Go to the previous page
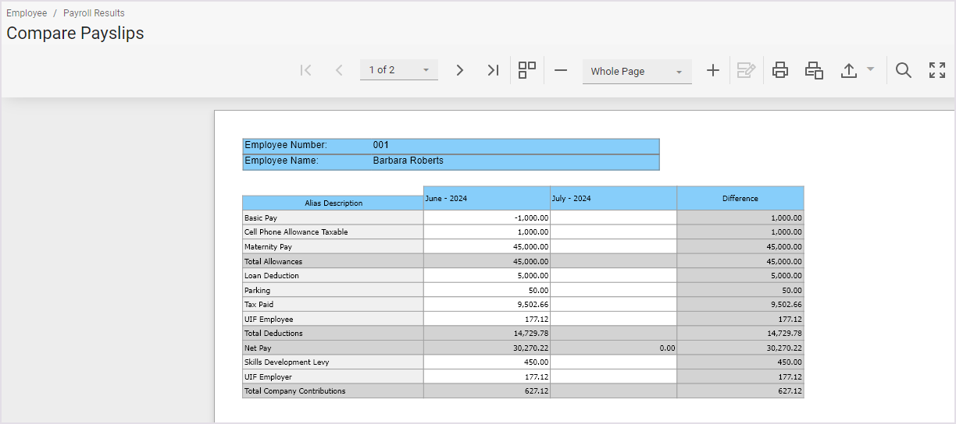The image size is (956, 424). [x=339, y=70]
